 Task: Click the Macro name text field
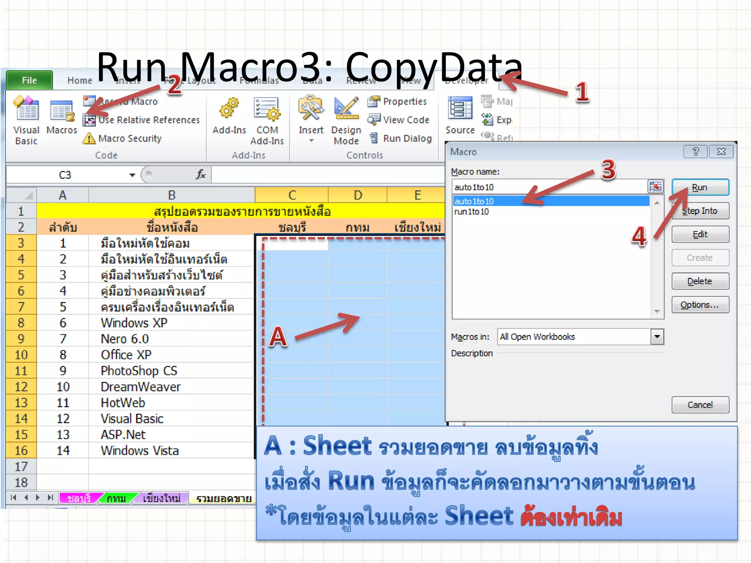550,187
